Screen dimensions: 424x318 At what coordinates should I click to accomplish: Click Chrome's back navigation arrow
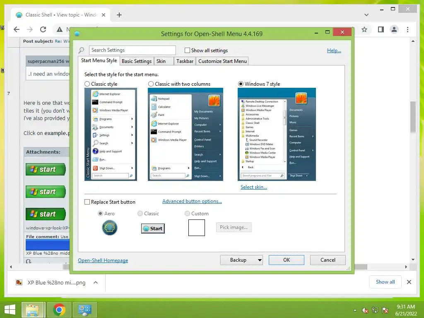(17, 29)
